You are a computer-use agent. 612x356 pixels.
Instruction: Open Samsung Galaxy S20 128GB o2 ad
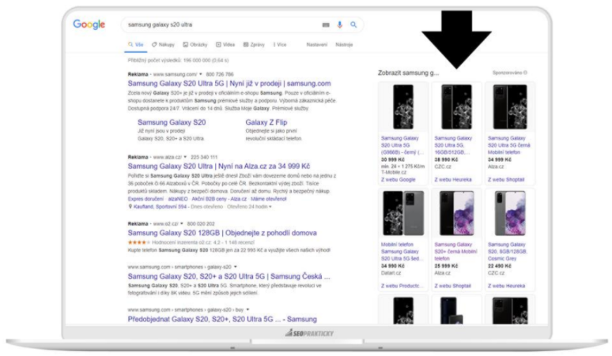click(222, 233)
